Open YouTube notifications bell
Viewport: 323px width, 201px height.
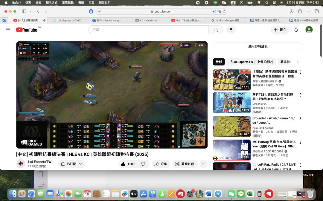click(296, 30)
